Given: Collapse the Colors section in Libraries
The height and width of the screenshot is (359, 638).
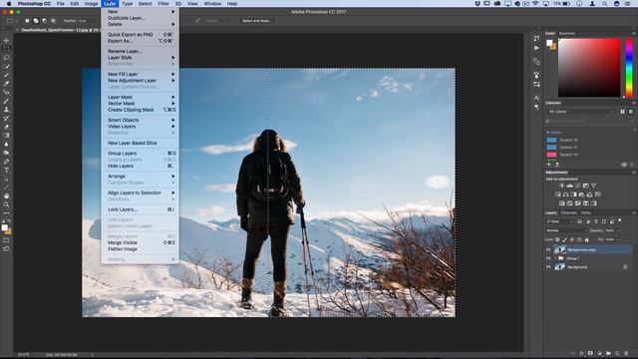Looking at the screenshot, I should pos(548,133).
